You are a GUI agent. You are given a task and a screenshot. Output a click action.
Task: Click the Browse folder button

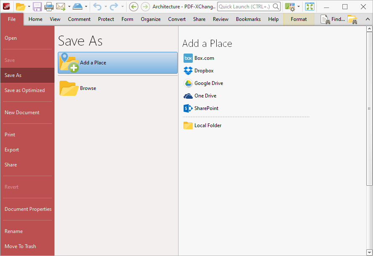[x=88, y=88]
